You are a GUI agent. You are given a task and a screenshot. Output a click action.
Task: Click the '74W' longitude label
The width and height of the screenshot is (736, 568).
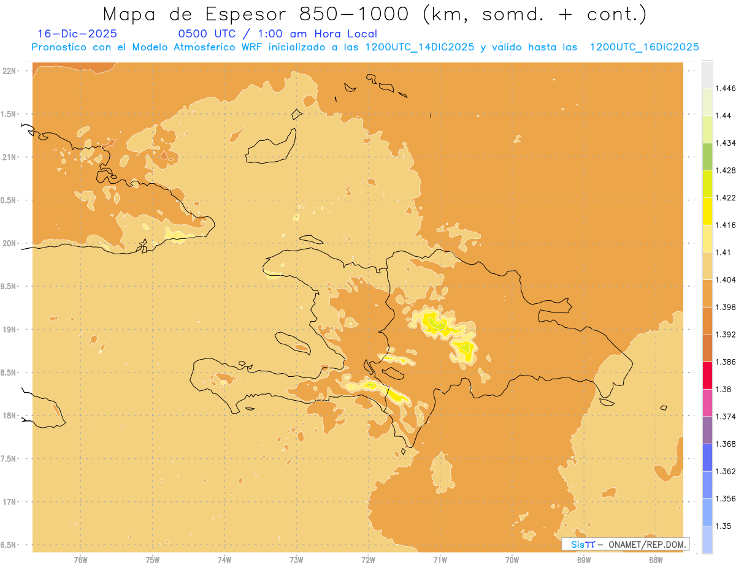point(224,560)
